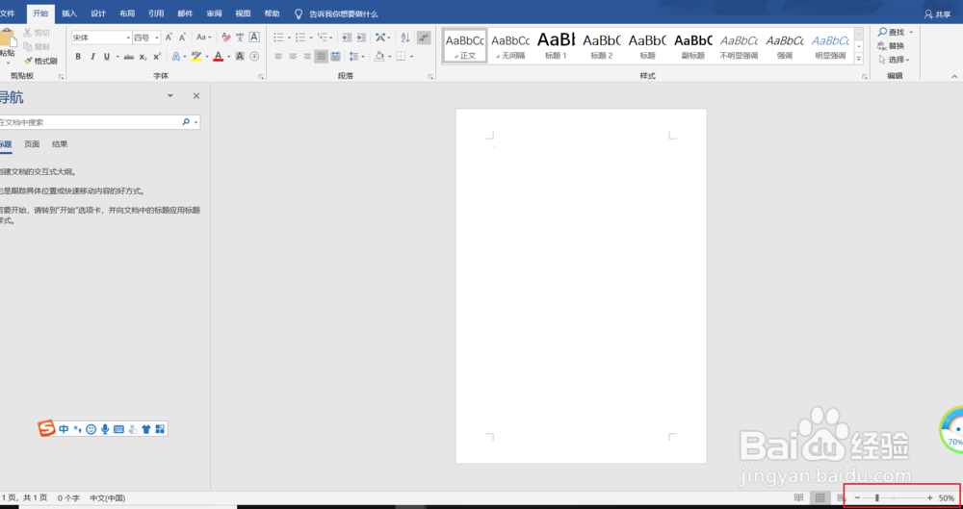This screenshot has height=509, width=963.
Task: Open the Font dialog launcher (字体 group)
Action: [261, 76]
